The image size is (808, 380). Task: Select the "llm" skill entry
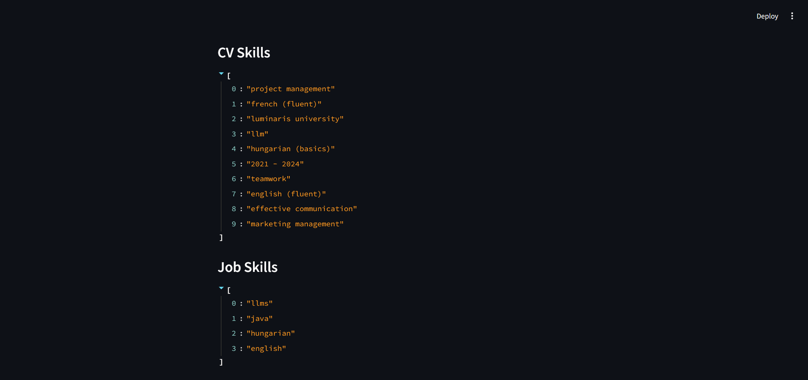(257, 134)
